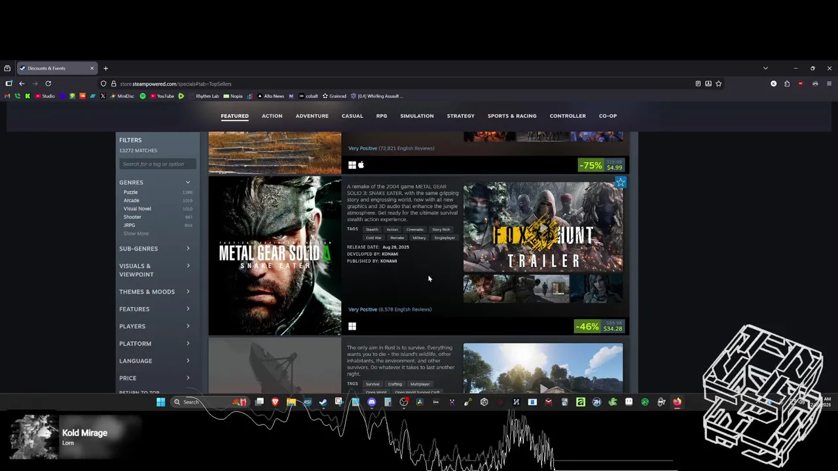Click the site security padlock icon
Viewport: 838px width, 471px height.
coord(113,84)
